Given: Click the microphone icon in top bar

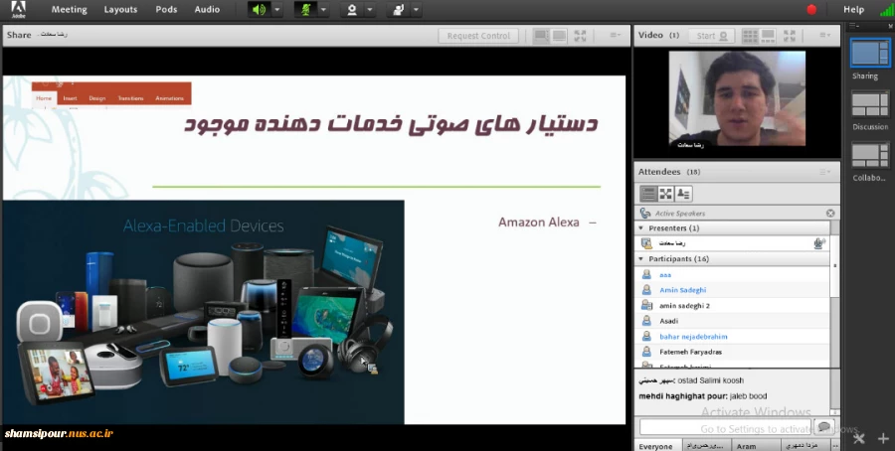Looking at the screenshot, I should [305, 10].
